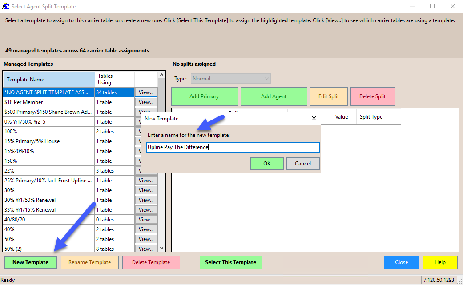Select the 150% template row
This screenshot has width=463, height=285.
point(48,161)
